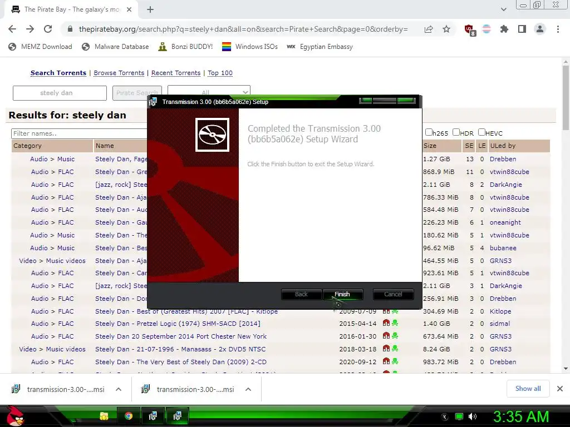The width and height of the screenshot is (570, 427).
Task: Expand the second transmission-3.00 download chevron
Action: coord(248,389)
